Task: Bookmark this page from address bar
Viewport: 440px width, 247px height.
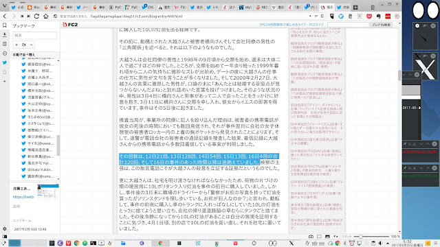Action: click(x=322, y=16)
